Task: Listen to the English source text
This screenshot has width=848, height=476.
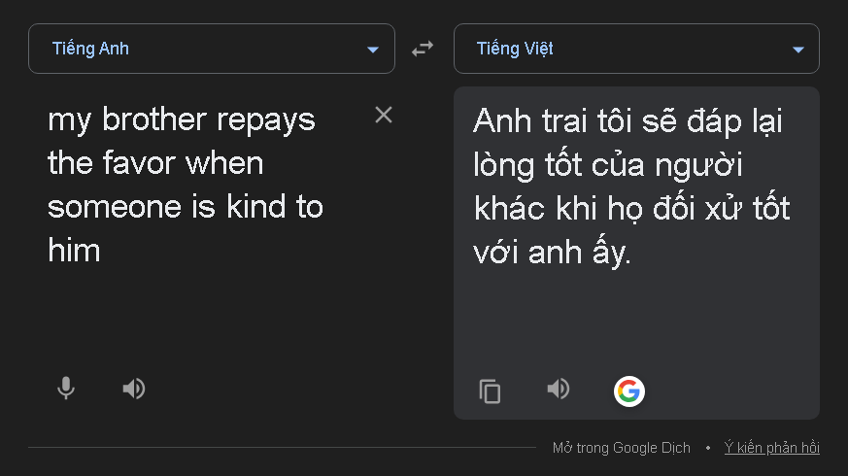Action: pyautogui.click(x=134, y=389)
